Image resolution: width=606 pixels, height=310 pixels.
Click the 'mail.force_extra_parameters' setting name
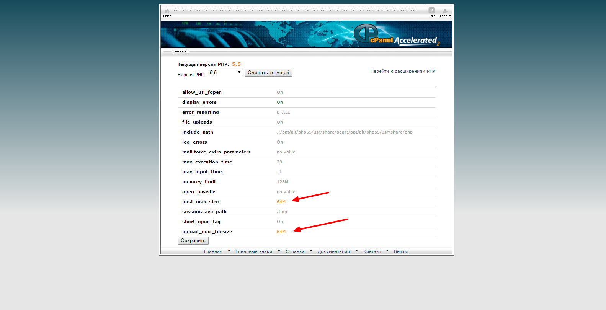click(216, 152)
